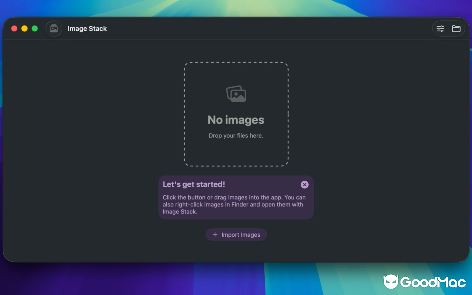
Task: Click the plus icon on Import Images
Action: (x=215, y=235)
